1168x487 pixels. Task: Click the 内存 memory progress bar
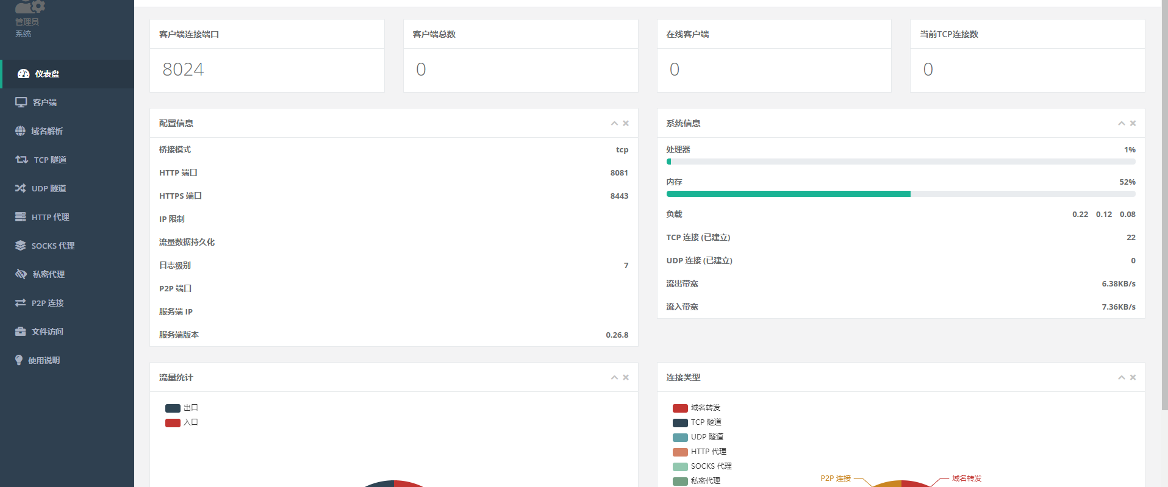click(901, 194)
